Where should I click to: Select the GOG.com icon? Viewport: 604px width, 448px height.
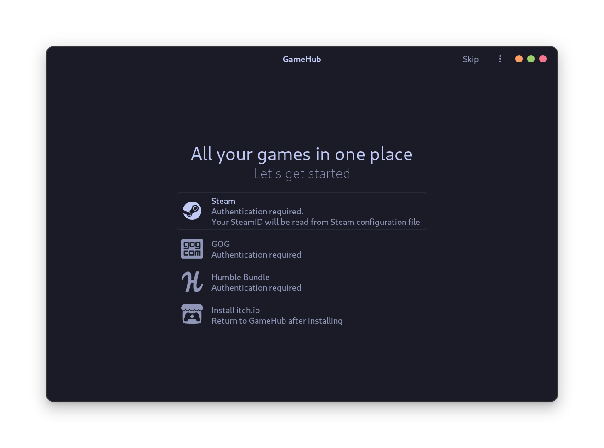[192, 248]
